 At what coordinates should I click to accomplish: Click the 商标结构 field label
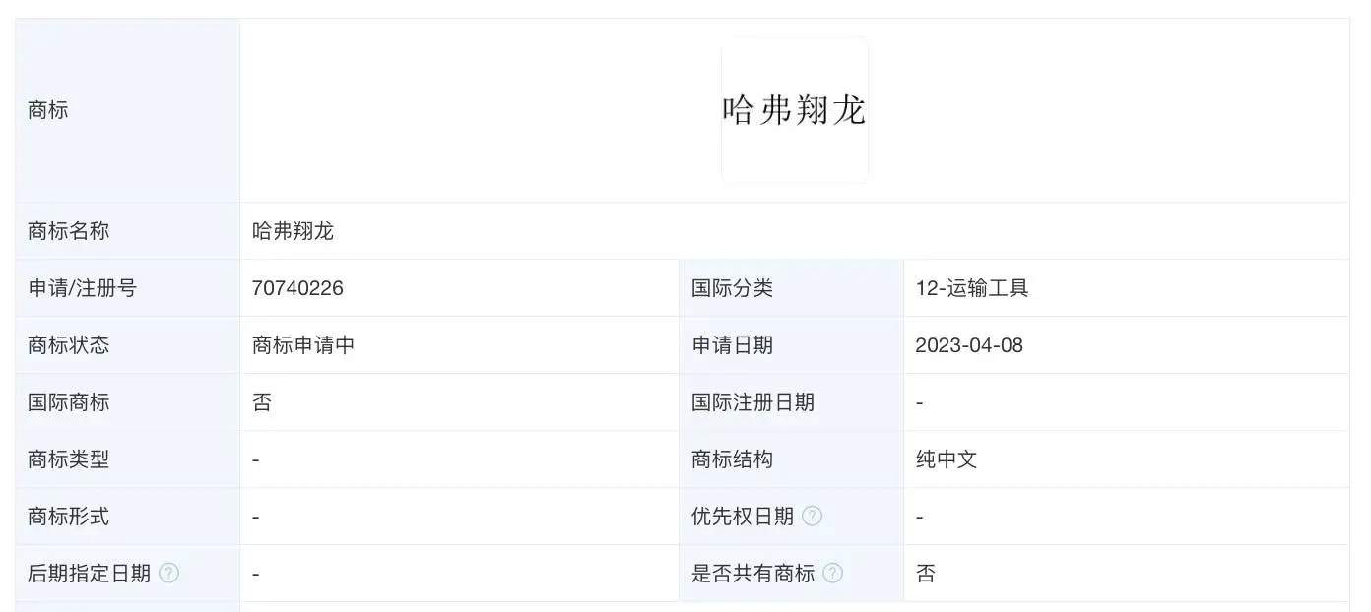[732, 459]
